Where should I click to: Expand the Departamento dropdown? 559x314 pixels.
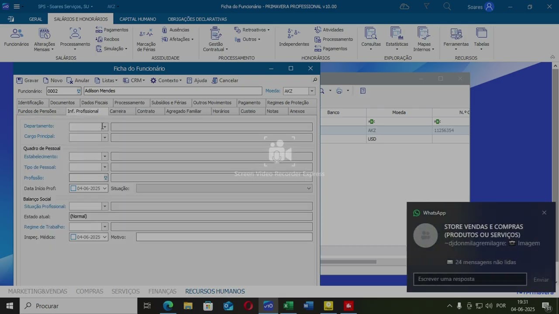[104, 127]
